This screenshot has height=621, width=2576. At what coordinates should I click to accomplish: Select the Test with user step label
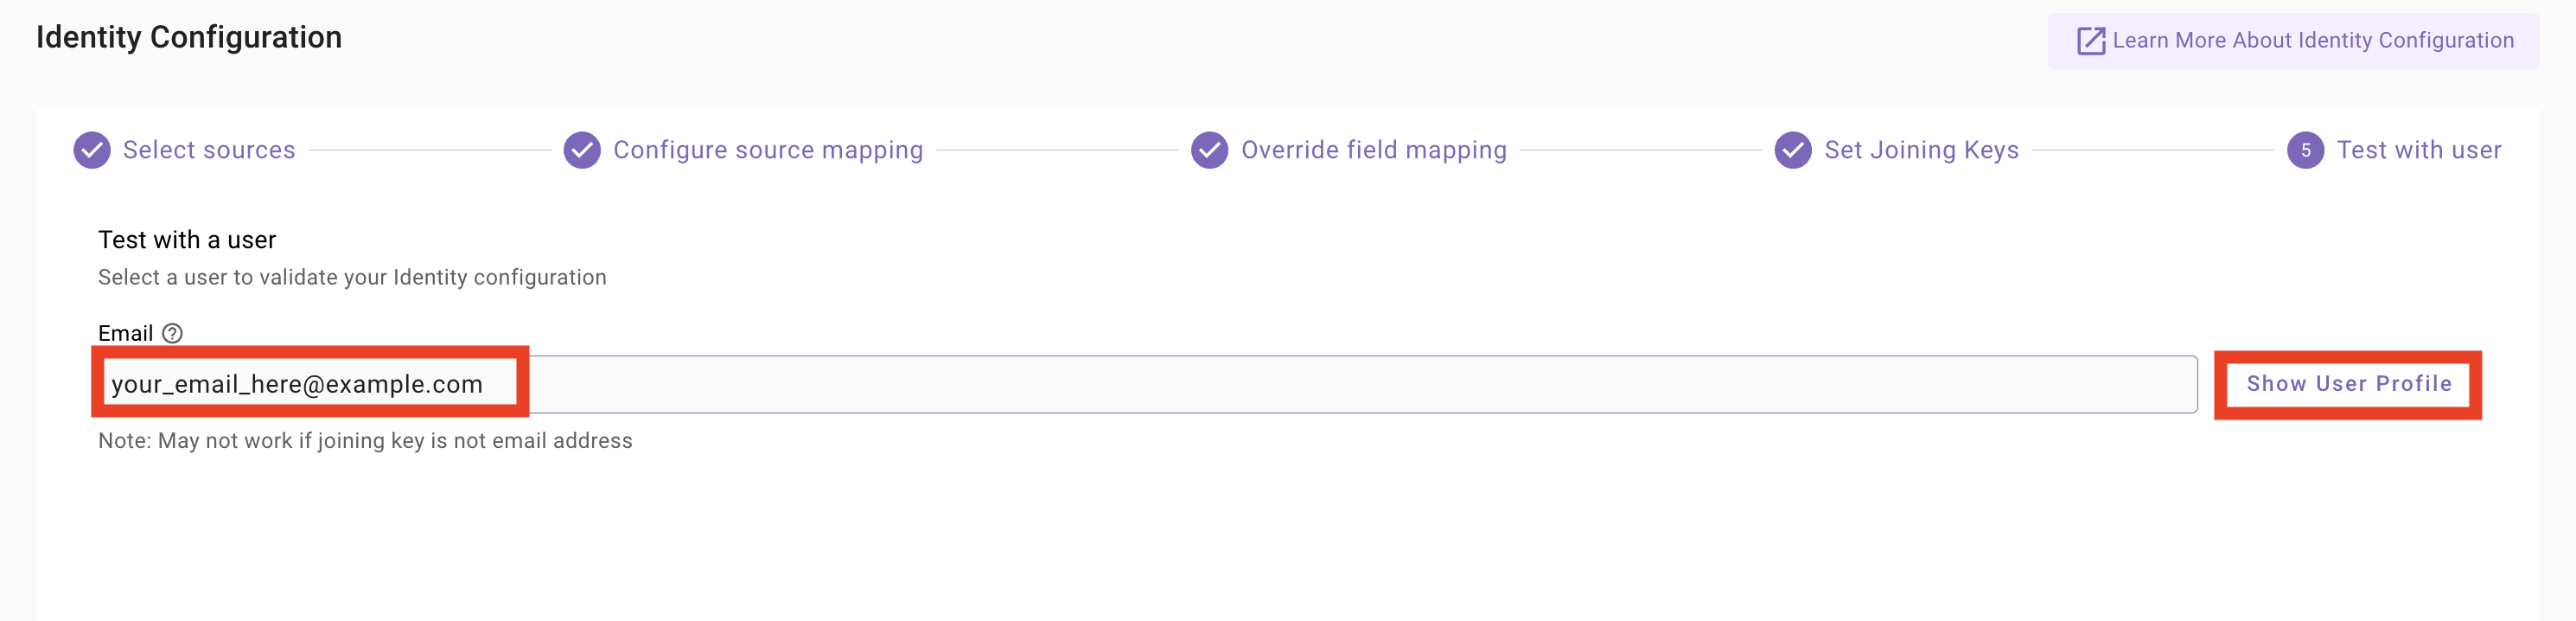pyautogui.click(x=2418, y=150)
